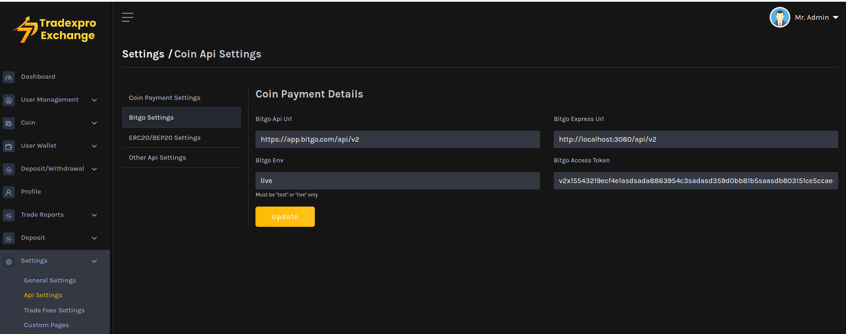Open General Settings submenu link
This screenshot has height=334, width=846.
pyautogui.click(x=50, y=280)
